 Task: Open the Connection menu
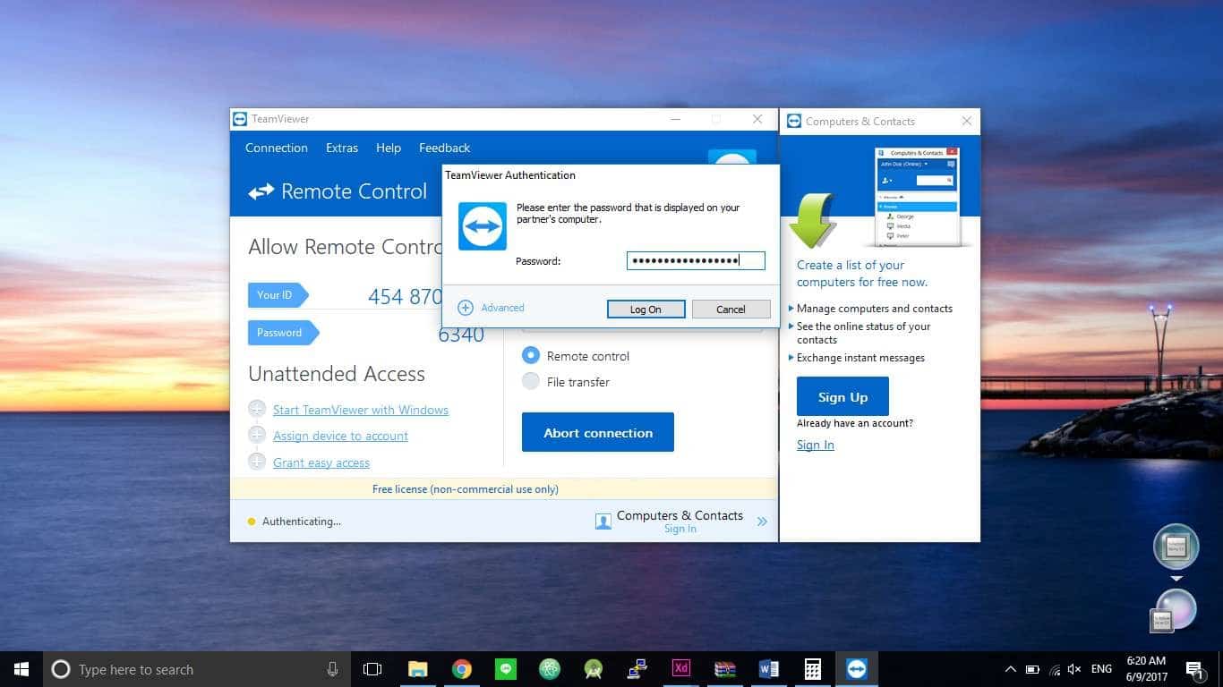pyautogui.click(x=277, y=148)
